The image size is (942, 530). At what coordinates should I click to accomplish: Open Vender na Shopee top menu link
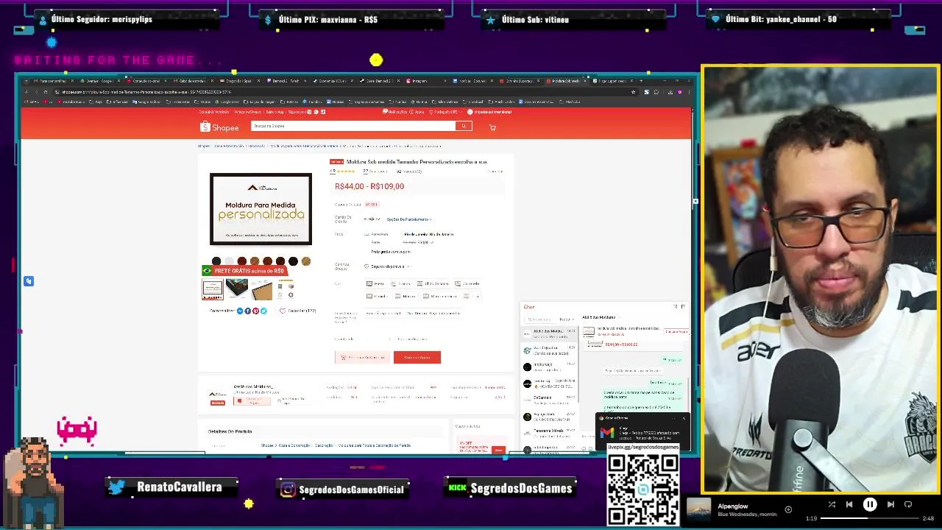(x=249, y=112)
